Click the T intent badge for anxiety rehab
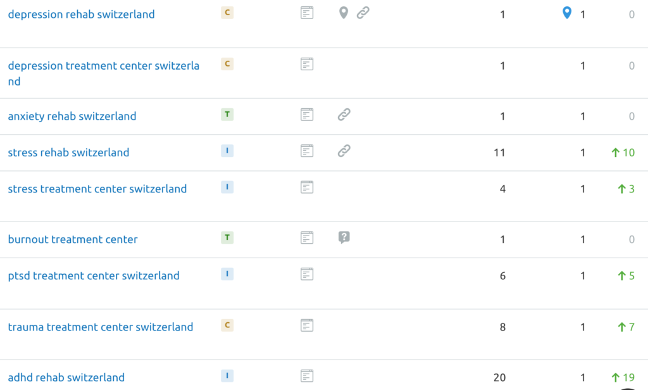Screen dimensions: 648x390 click(227, 115)
